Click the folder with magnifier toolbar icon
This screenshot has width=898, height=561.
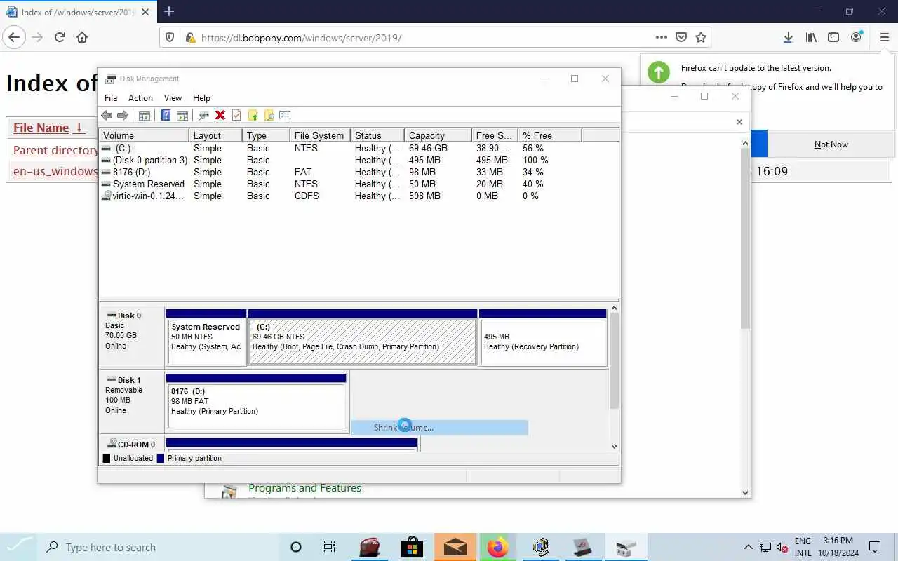tap(269, 116)
